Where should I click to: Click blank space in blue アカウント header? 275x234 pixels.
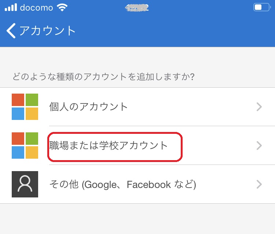175,31
